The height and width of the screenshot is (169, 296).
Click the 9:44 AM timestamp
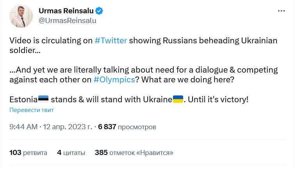pos(23,127)
